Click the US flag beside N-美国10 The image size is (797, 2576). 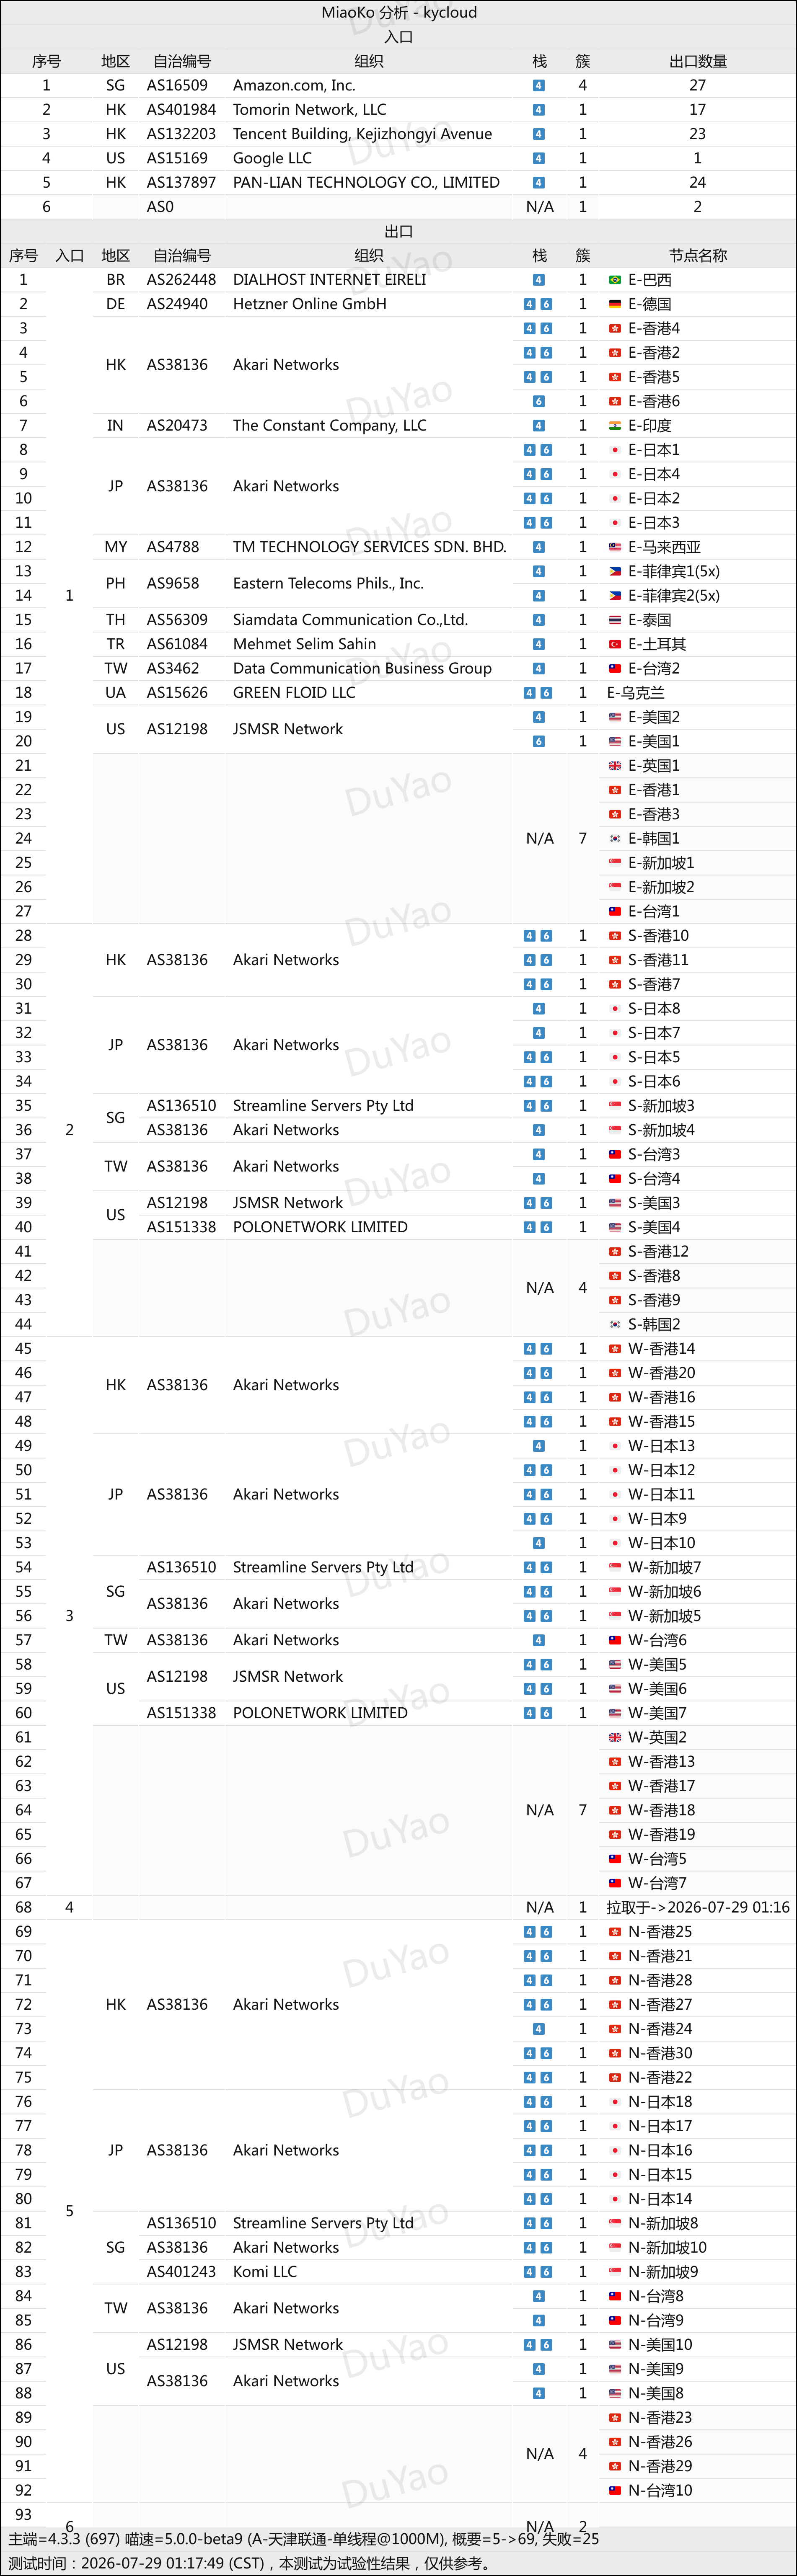point(615,2345)
